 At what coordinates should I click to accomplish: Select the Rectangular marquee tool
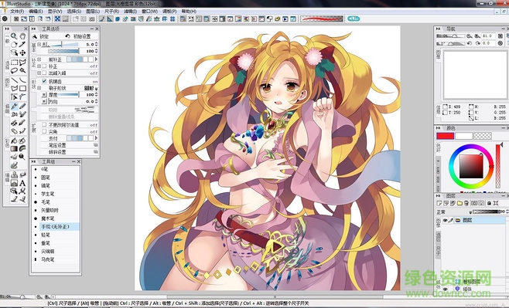(x=14, y=63)
